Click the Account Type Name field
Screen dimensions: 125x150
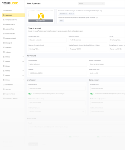[x=47, y=40]
